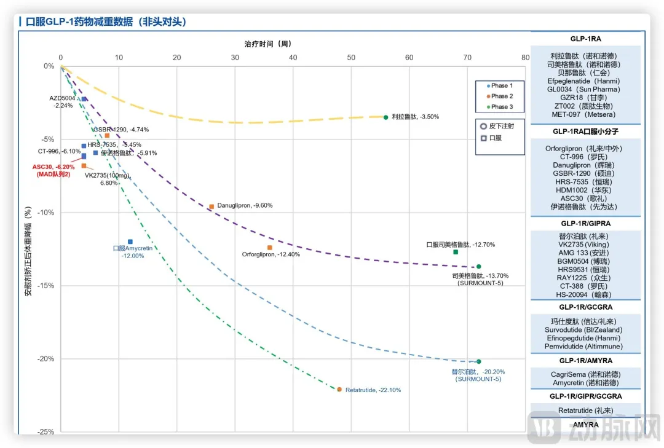664x448 pixels.
Task: Click the Phase 1 blue legend marker
Action: (x=488, y=86)
